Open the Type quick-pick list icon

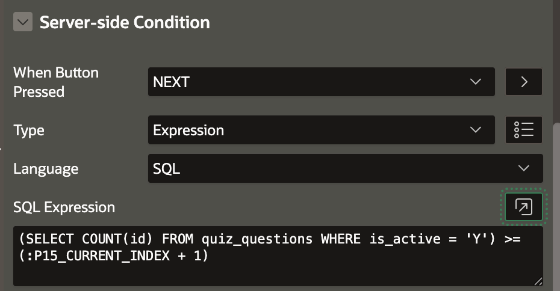coord(524,130)
